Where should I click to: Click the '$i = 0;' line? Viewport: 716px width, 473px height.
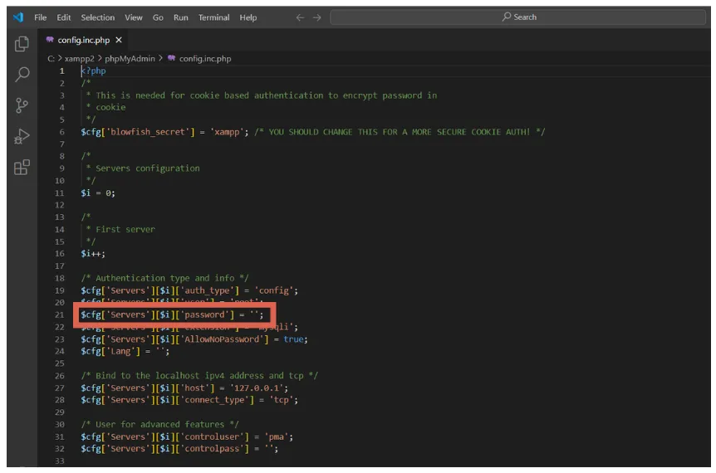coord(98,193)
